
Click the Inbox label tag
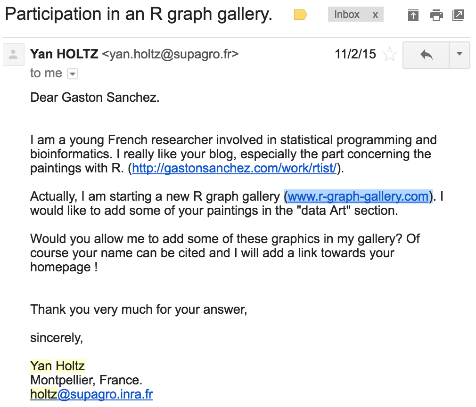tap(347, 15)
